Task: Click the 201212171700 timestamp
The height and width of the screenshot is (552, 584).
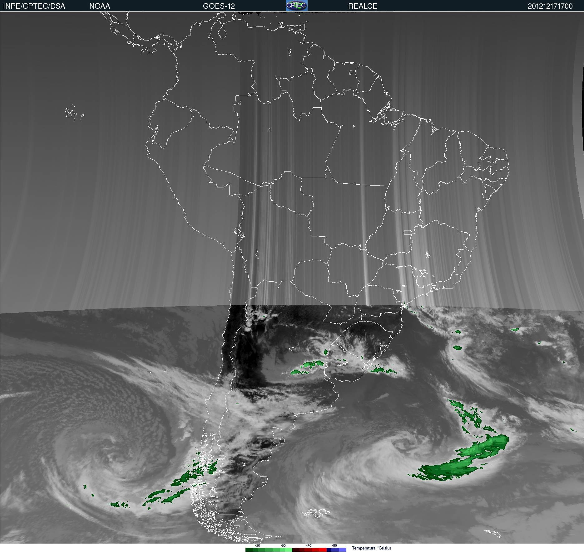Action: point(550,6)
